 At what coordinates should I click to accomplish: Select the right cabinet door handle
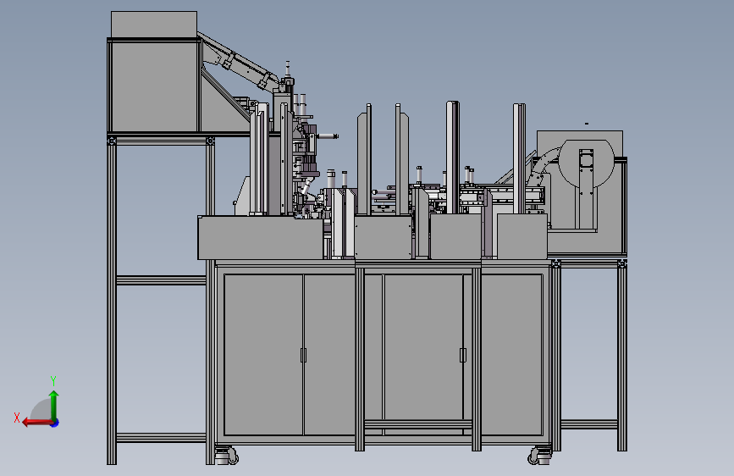click(x=462, y=355)
